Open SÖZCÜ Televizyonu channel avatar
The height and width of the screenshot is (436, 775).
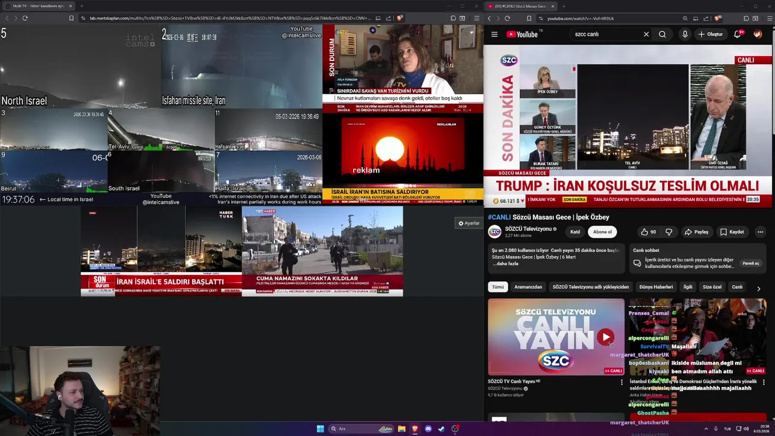[x=495, y=232]
